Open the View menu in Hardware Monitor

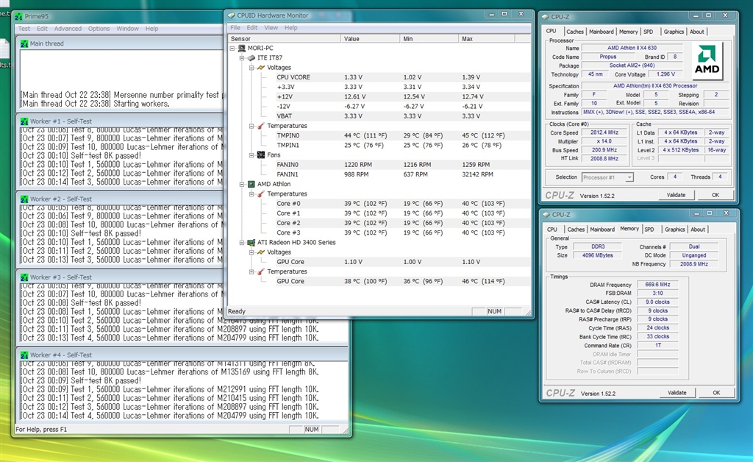[x=271, y=28]
